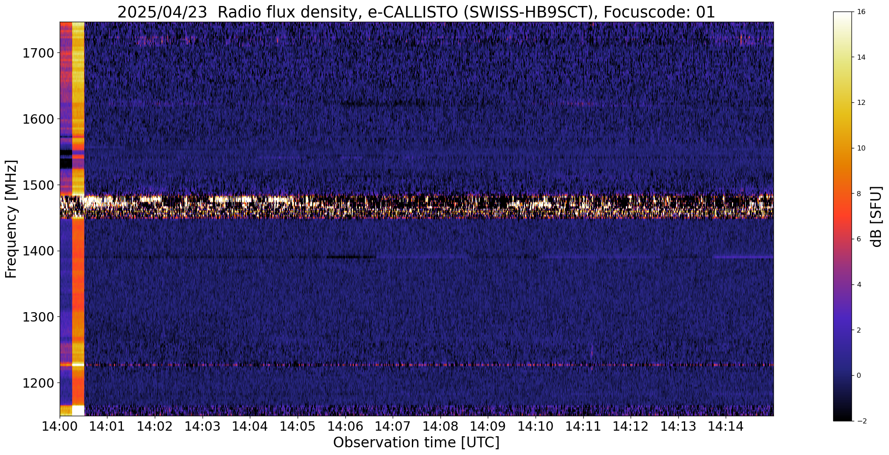Click the purple line at 1390 MHz near 14:14
Screen dimensions: 889x455
[x=743, y=257]
